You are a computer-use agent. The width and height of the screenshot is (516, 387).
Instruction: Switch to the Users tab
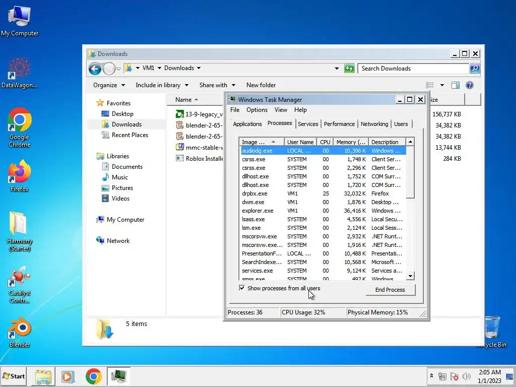(401, 124)
